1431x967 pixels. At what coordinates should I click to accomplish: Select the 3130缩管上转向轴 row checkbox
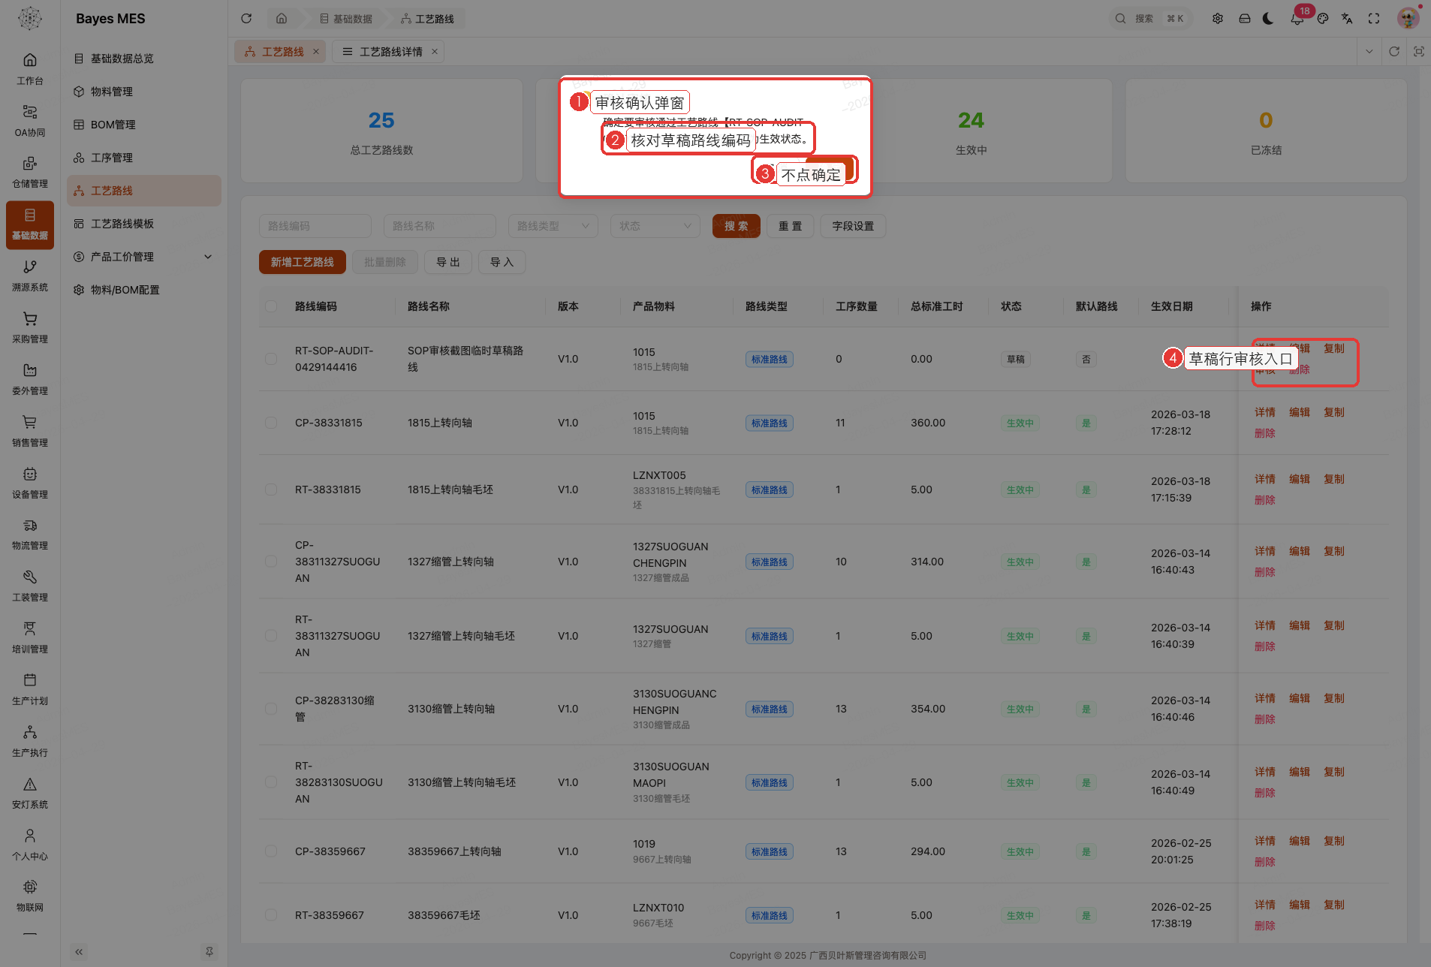(x=271, y=709)
